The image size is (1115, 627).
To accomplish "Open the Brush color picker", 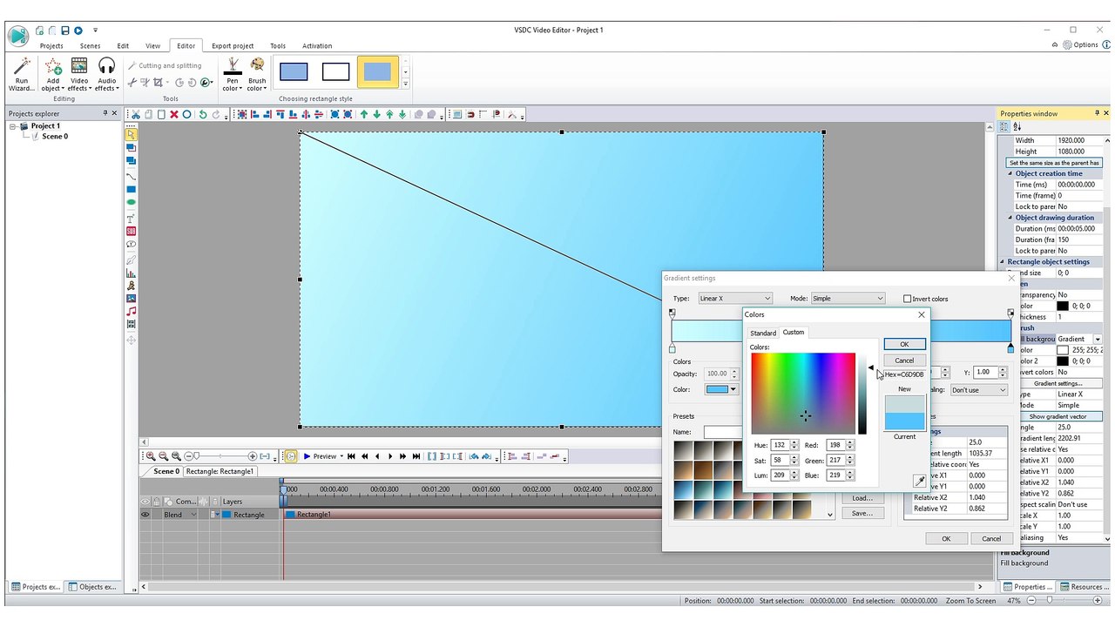I will click(x=257, y=74).
